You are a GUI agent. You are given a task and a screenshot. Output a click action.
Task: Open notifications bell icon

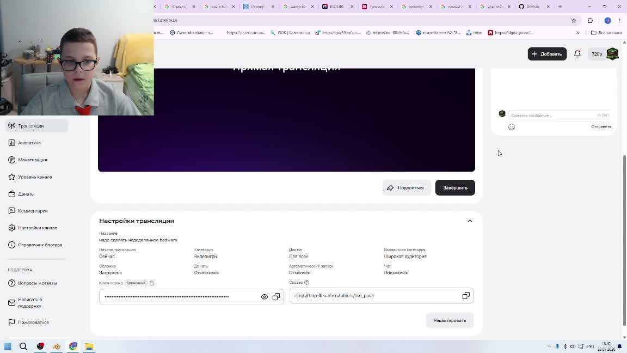577,54
